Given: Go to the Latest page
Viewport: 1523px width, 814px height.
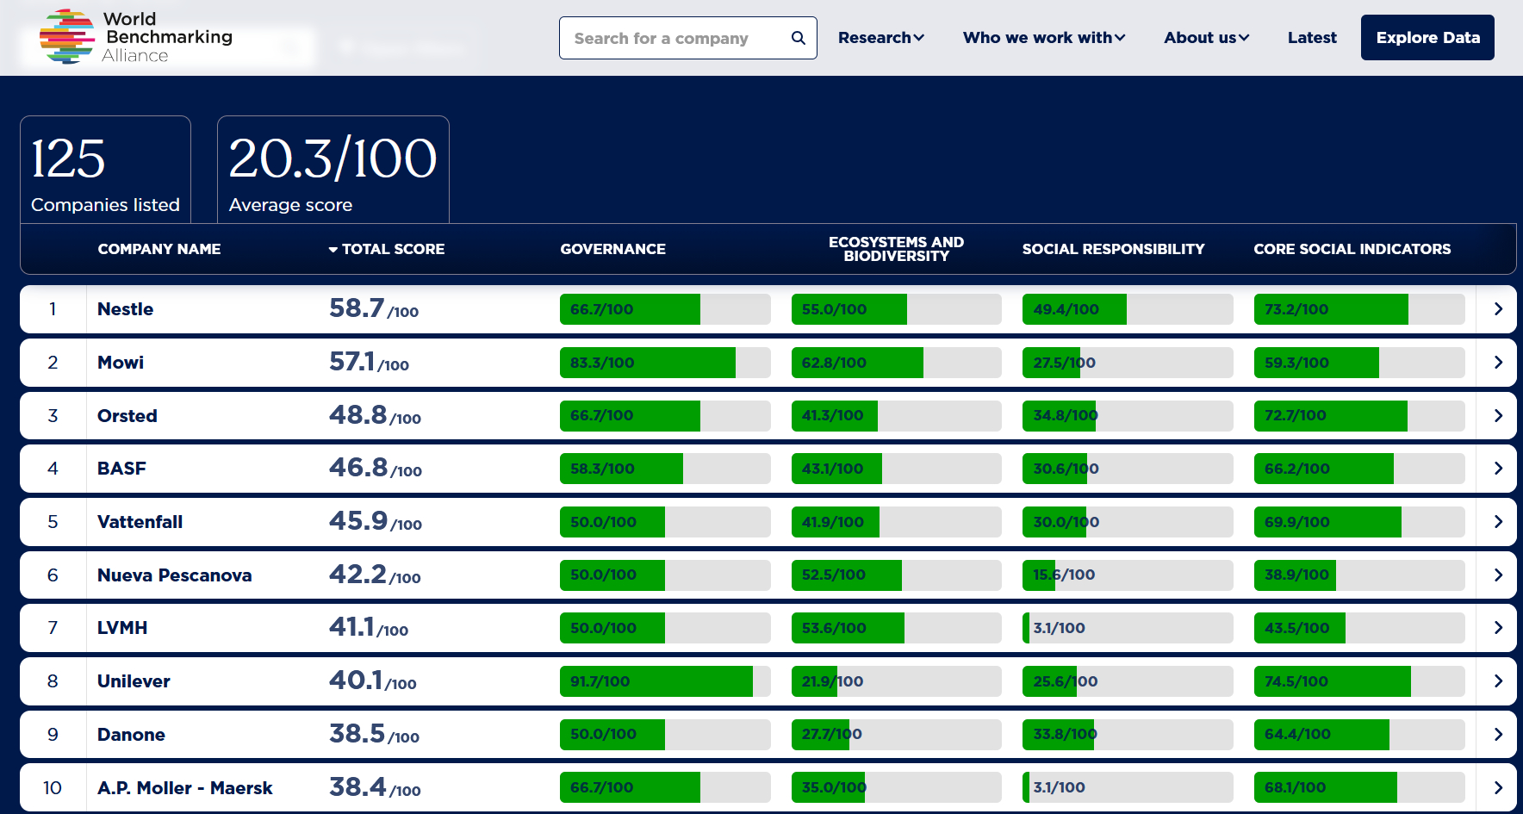Looking at the screenshot, I should pos(1311,38).
